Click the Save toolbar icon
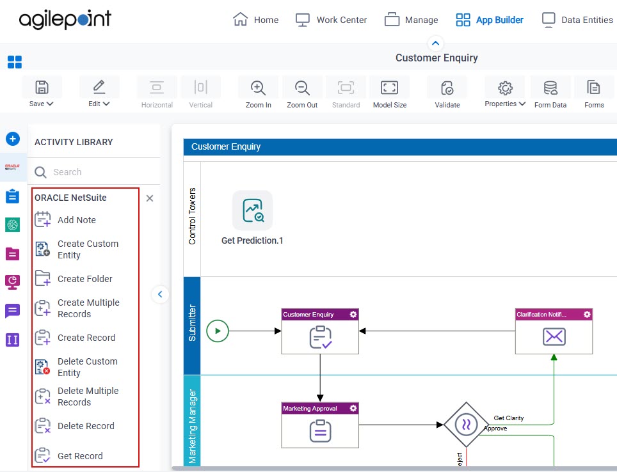 [42, 88]
